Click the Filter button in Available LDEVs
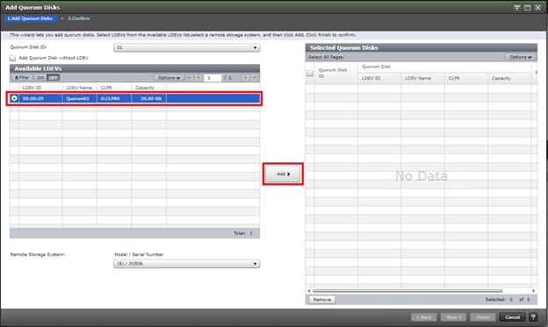Screen dimensions: 548x327 22,77
